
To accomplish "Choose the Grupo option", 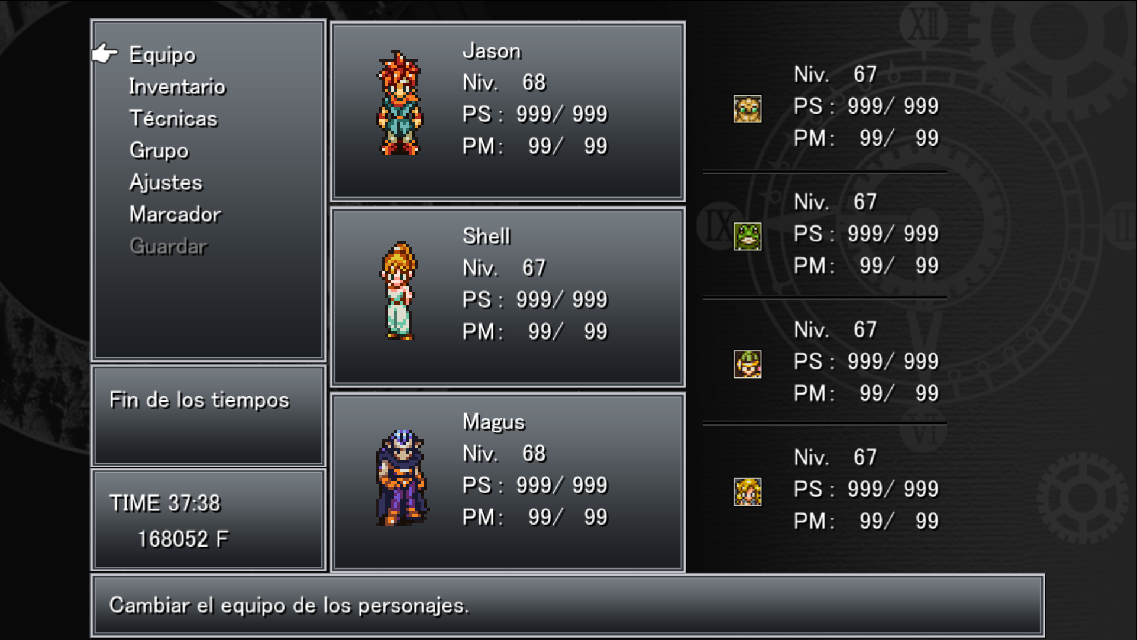I will pyautogui.click(x=159, y=150).
